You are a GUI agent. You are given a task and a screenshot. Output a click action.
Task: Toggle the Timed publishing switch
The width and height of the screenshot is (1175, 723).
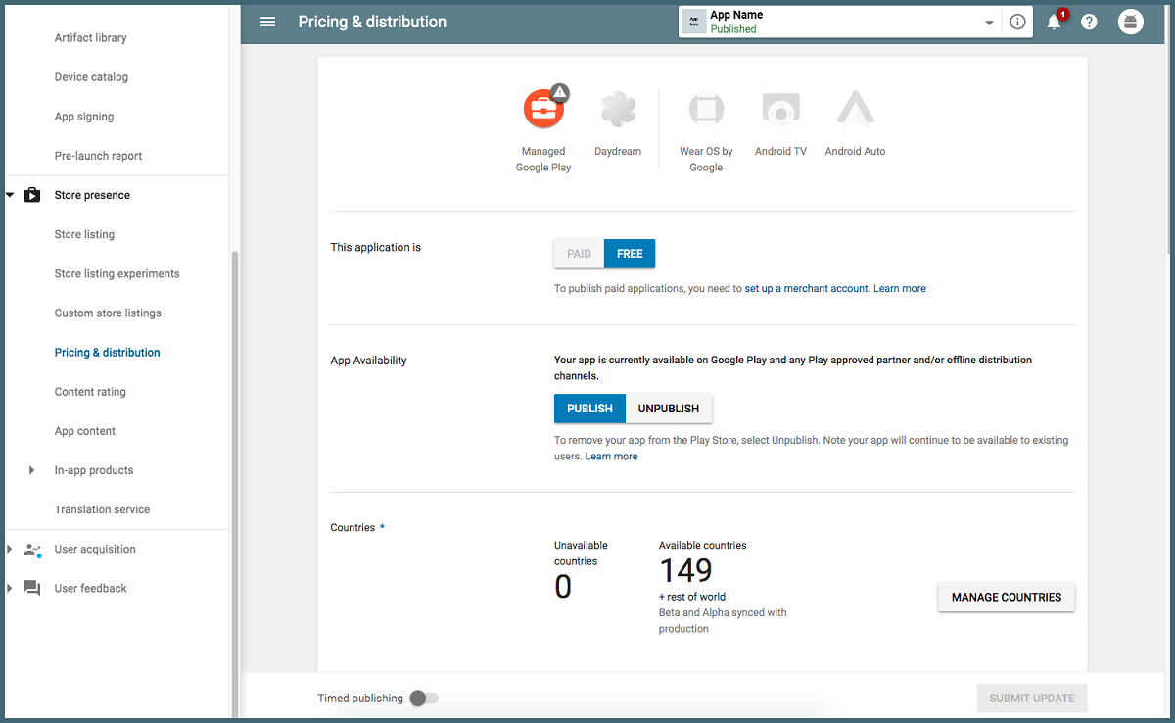pyautogui.click(x=424, y=699)
